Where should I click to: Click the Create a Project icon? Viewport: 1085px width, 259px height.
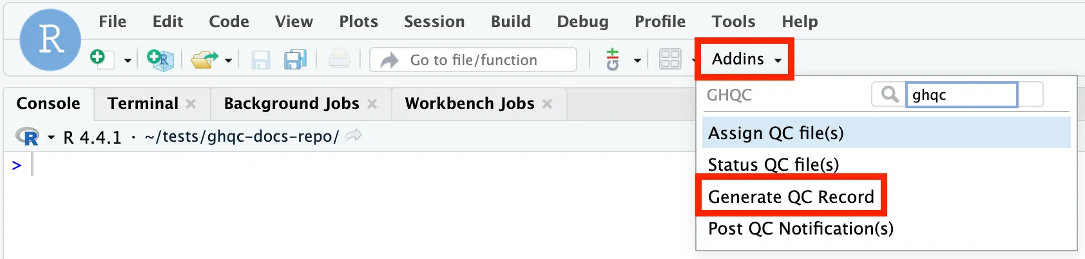pos(160,59)
